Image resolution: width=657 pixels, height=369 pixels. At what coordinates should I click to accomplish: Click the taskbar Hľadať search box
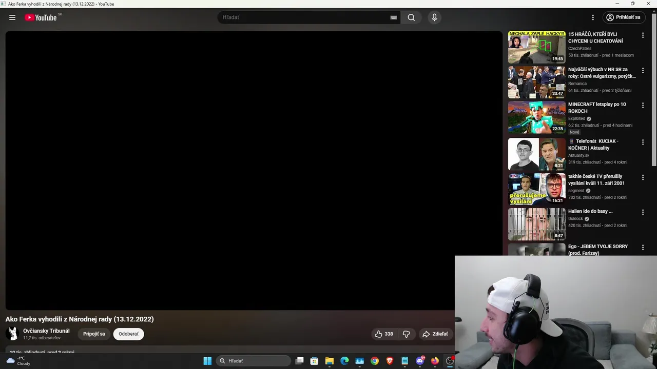click(x=254, y=361)
